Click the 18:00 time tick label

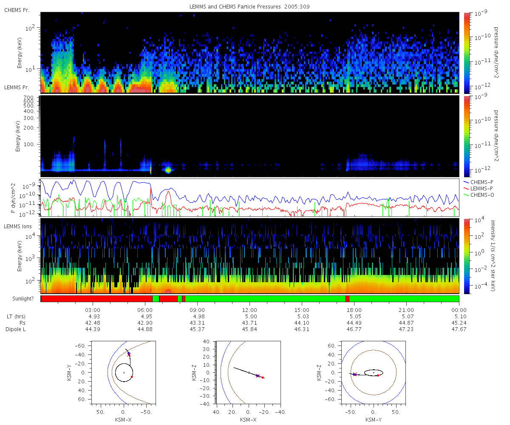(x=354, y=309)
